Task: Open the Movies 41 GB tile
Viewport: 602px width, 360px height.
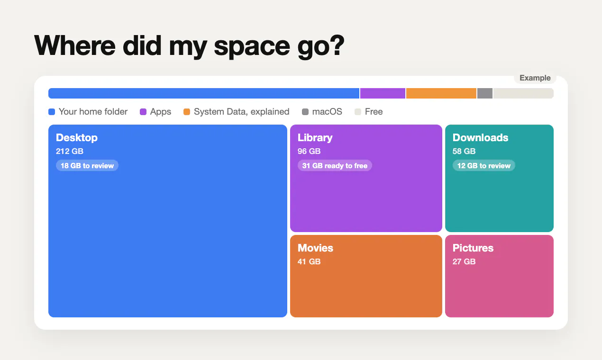Action: pyautogui.click(x=366, y=276)
